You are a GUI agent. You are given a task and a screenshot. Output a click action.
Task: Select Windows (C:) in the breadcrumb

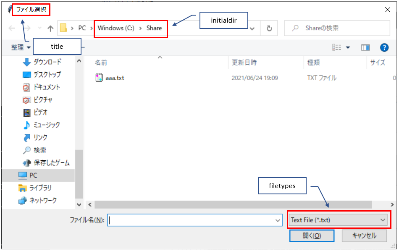click(116, 28)
